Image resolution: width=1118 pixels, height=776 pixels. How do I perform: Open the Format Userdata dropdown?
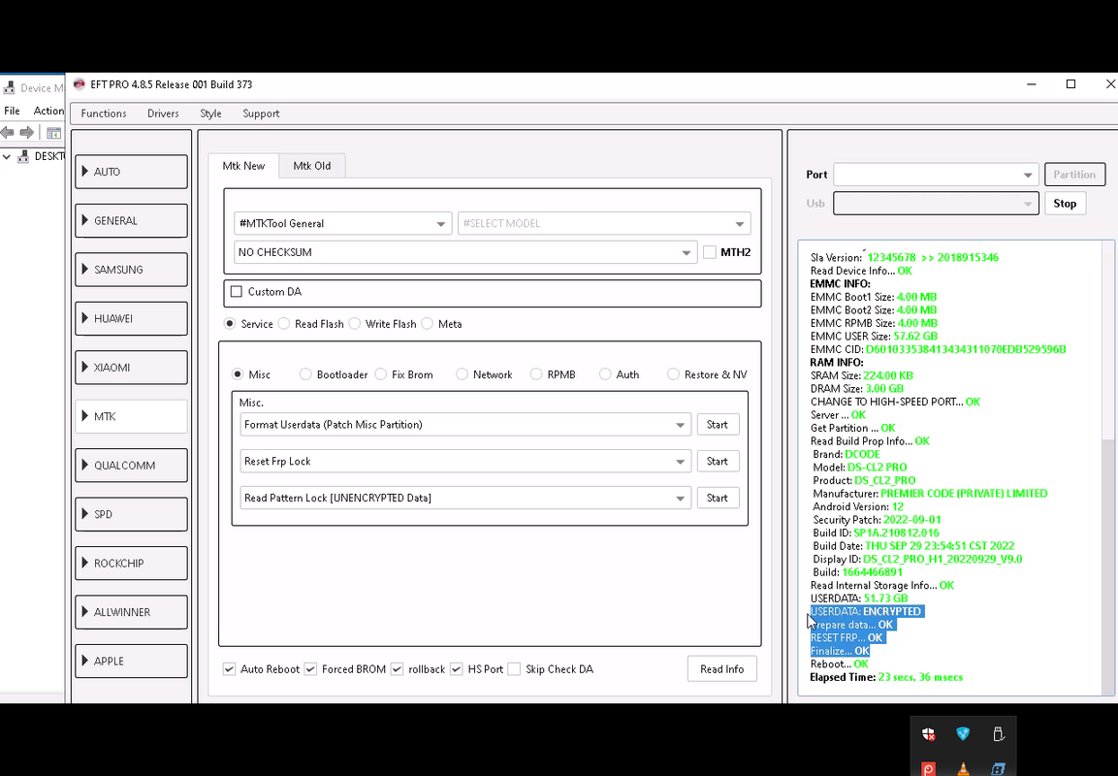(464, 425)
